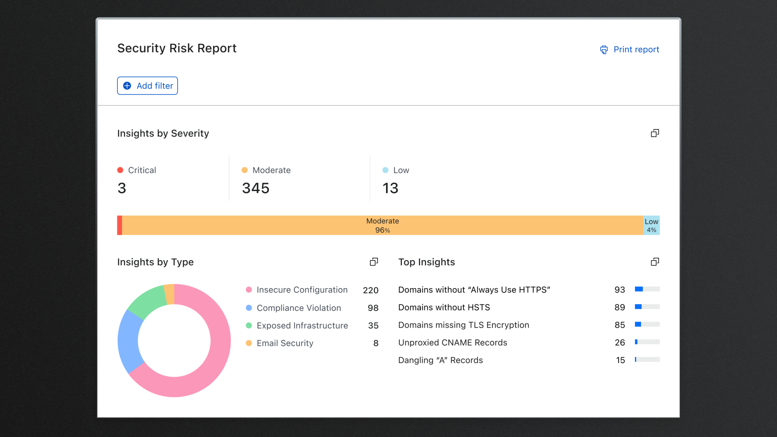The image size is (777, 437).
Task: Click the Moderate 96% bar segment
Action: (382, 225)
